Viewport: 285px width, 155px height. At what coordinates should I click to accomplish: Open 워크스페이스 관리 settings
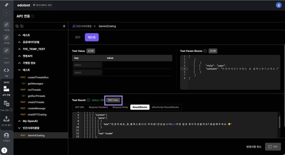point(43,5)
